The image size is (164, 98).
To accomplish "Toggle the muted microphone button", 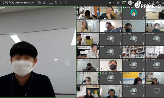I will 139,2.
